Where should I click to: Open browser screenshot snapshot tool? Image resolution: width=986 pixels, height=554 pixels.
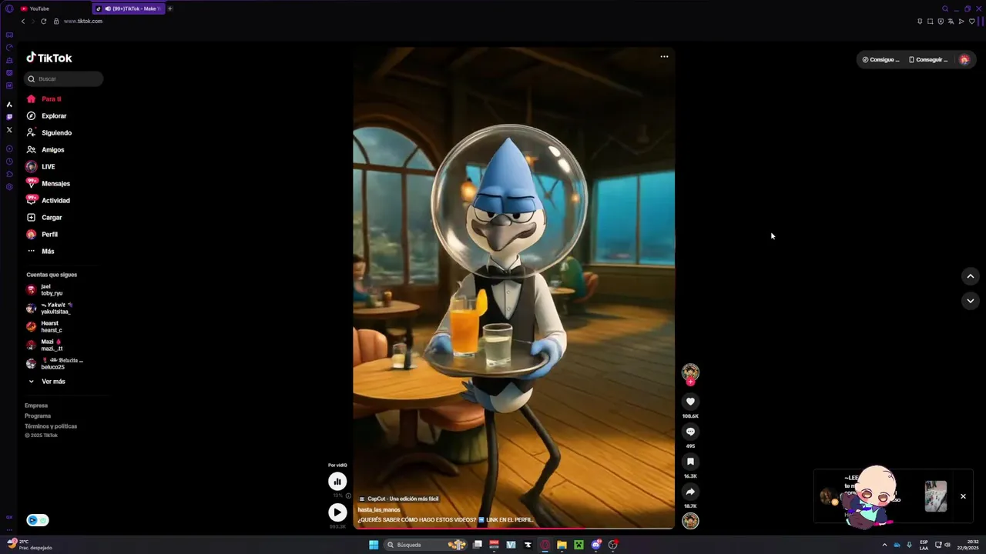click(931, 22)
